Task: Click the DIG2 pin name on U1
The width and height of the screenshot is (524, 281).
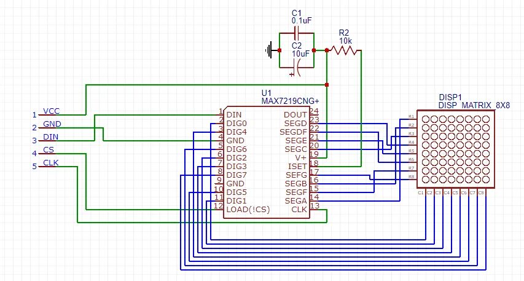Action: point(237,157)
